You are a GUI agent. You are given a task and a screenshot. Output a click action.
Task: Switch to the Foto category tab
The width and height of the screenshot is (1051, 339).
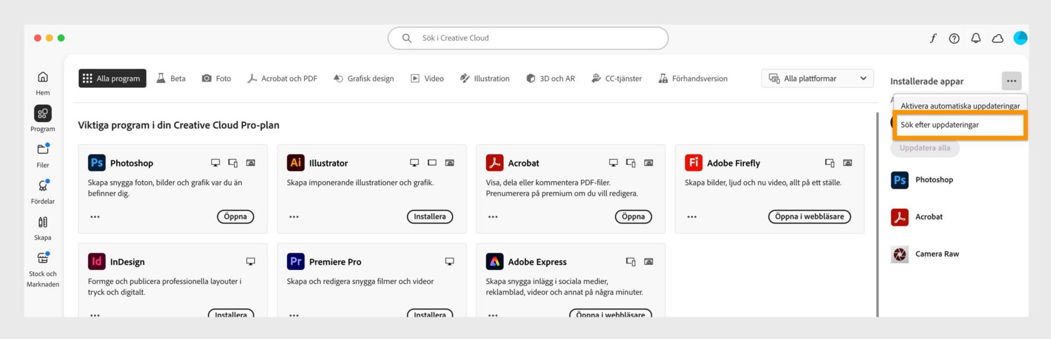(216, 78)
